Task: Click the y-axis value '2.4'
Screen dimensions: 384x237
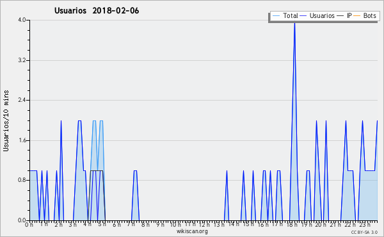Action: [22, 100]
